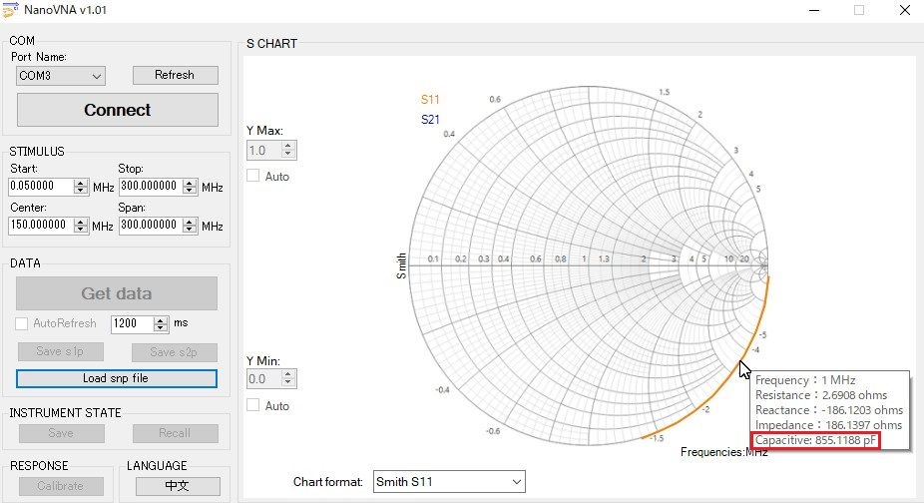Click the Capacitive 855.1188 pF tooltip value

(815, 440)
